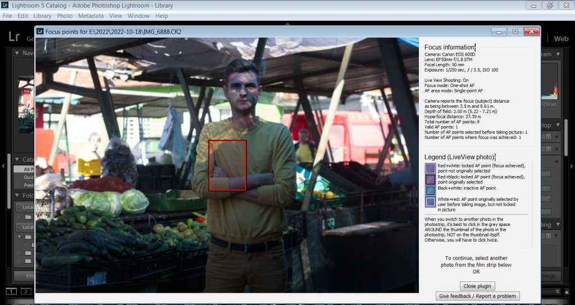The image size is (575, 305).
Task: Close the Focus points dialog with red X
Action: pyautogui.click(x=531, y=32)
